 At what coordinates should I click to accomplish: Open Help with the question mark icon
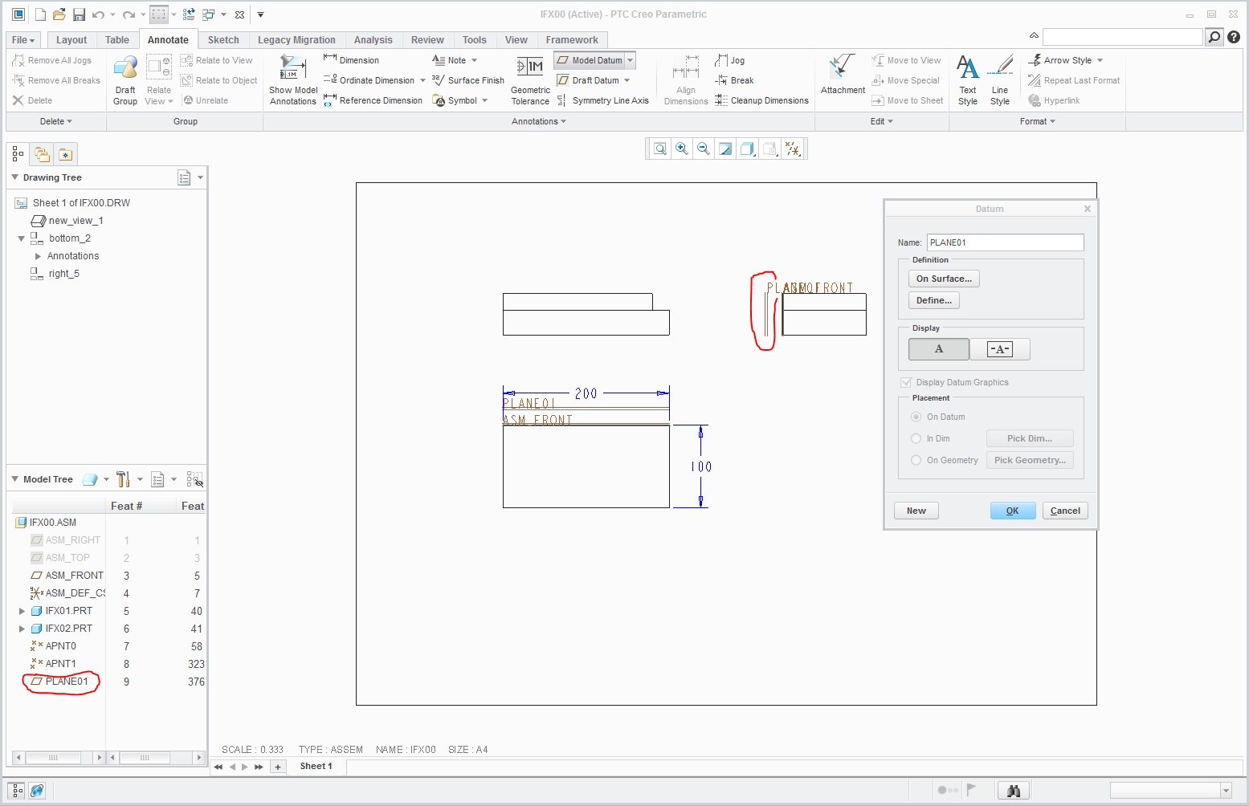[1234, 37]
